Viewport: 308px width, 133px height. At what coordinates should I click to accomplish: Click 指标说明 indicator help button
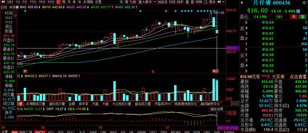tap(217, 109)
